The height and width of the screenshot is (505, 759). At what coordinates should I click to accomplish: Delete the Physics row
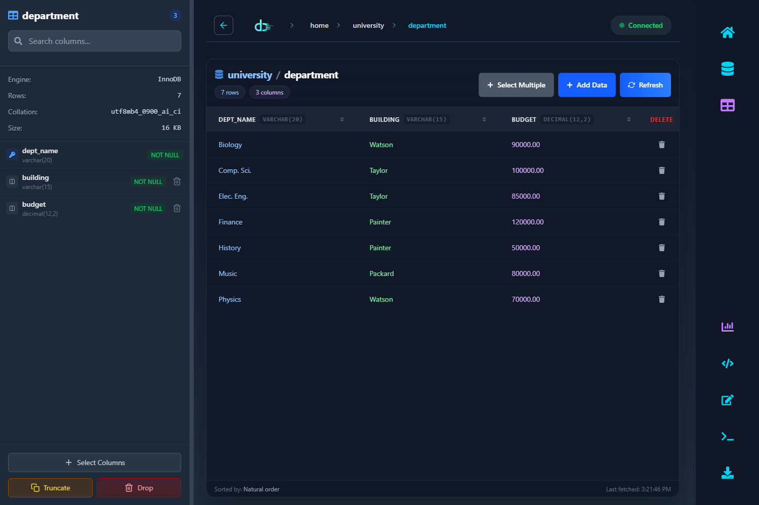point(661,299)
